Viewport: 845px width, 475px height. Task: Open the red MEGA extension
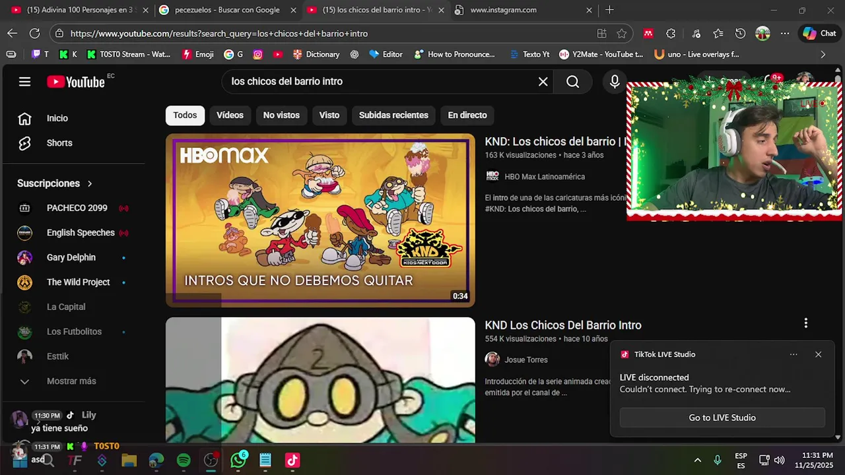point(648,34)
